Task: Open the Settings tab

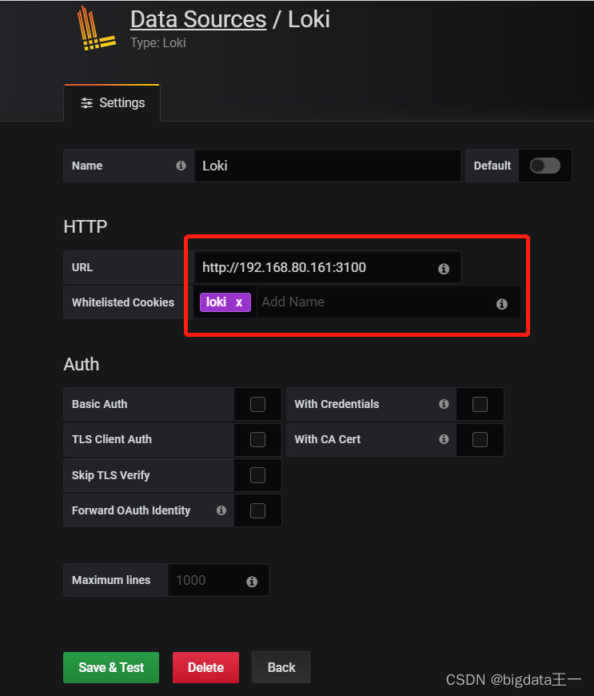Action: point(112,103)
